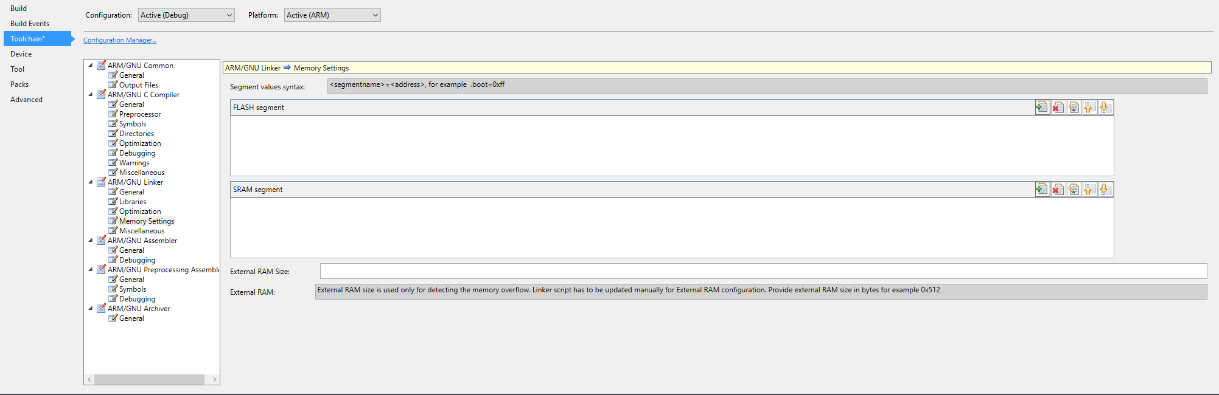Select General under ARM/GNU Preprocessing Assembler
Image resolution: width=1219 pixels, height=395 pixels.
point(131,280)
